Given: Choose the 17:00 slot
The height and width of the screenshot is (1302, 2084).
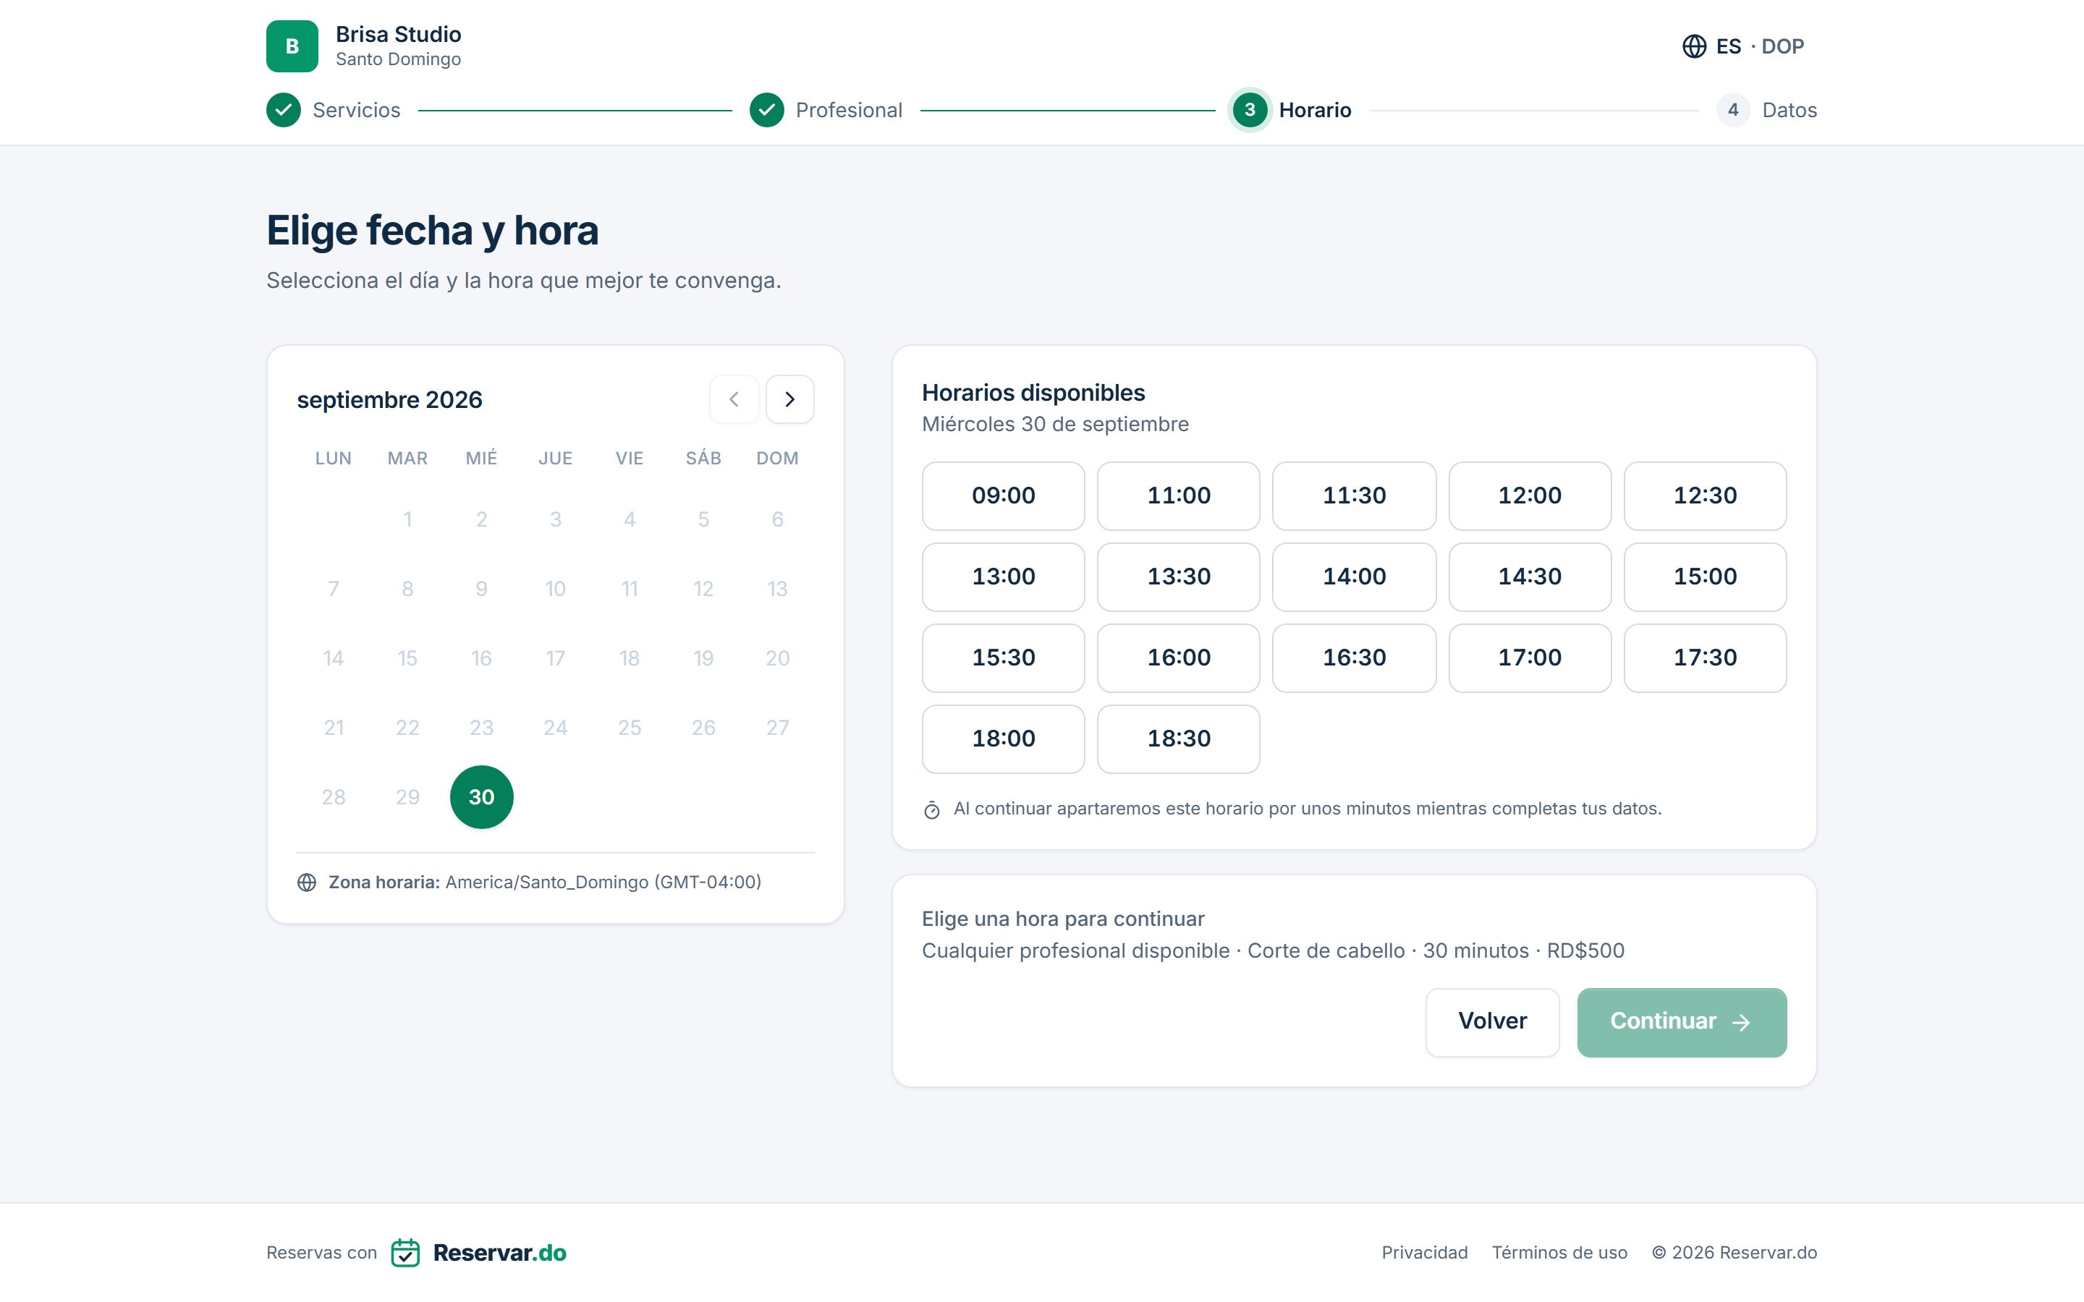Looking at the screenshot, I should tap(1530, 658).
